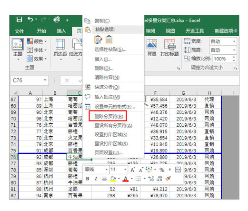This screenshot has height=211, width=248.
Task: Open the font size dropdown showing 11
Action: click(x=125, y=170)
